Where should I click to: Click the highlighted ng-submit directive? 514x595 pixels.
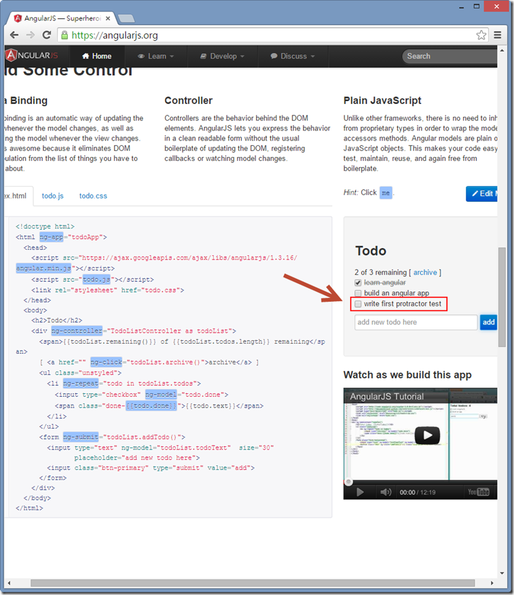pyautogui.click(x=81, y=437)
